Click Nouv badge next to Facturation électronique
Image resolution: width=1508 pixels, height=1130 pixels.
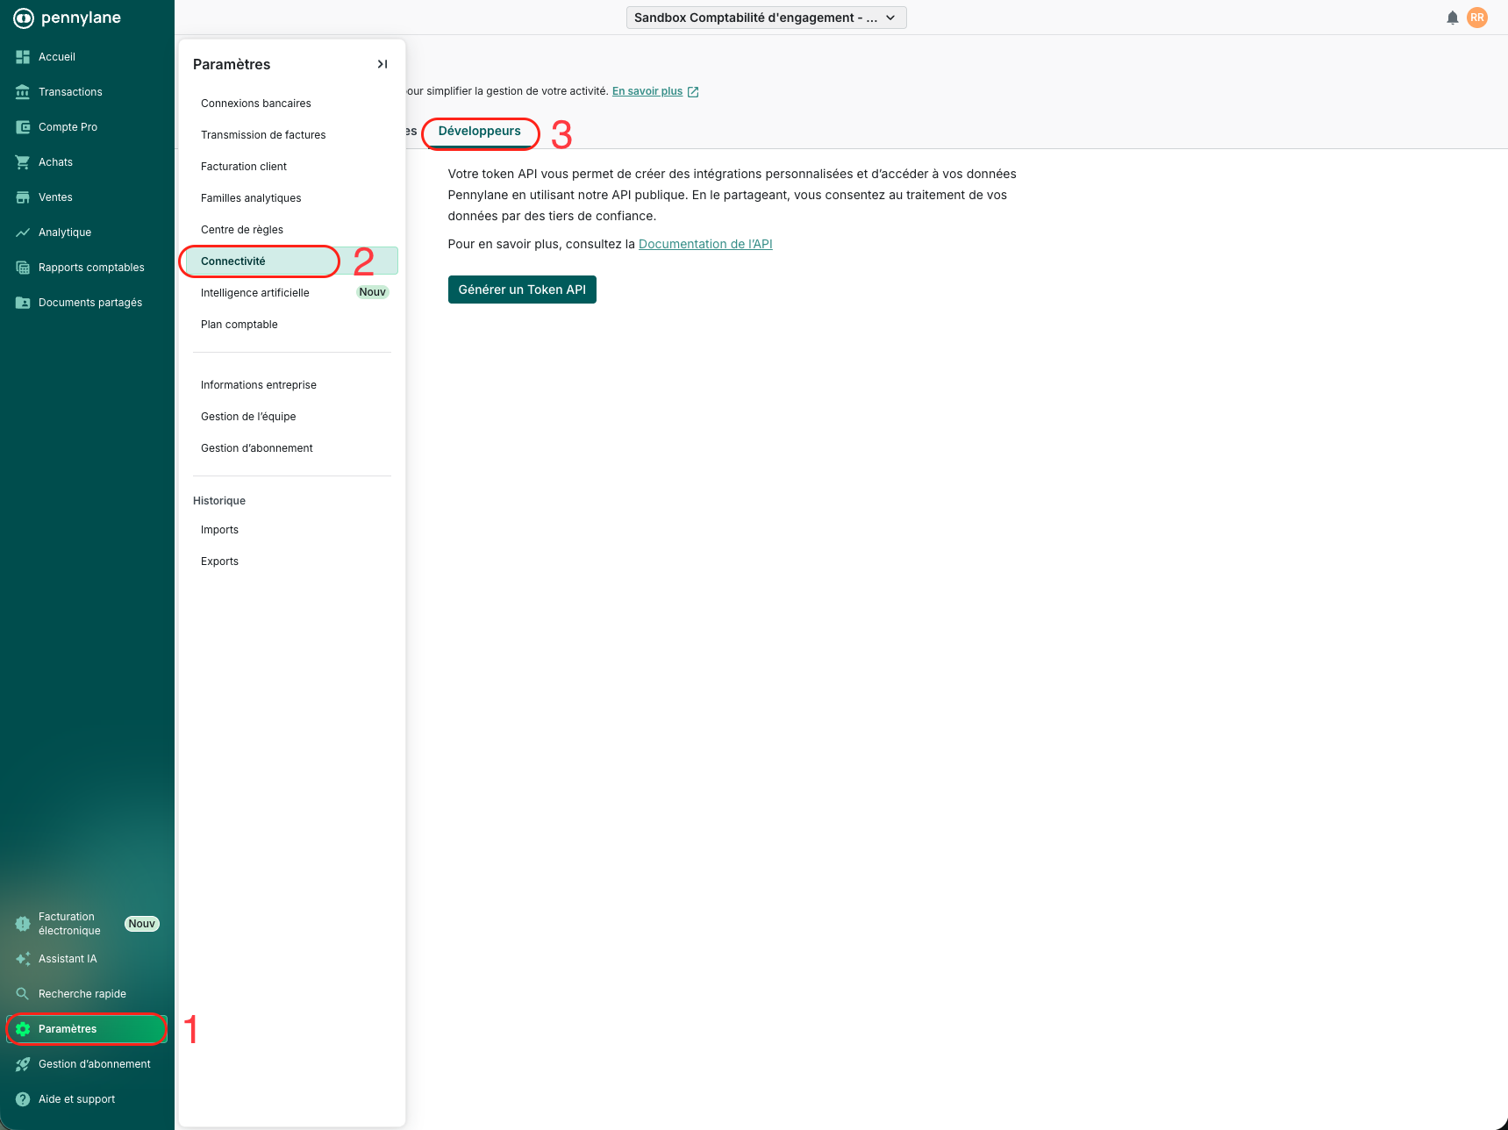(x=142, y=924)
